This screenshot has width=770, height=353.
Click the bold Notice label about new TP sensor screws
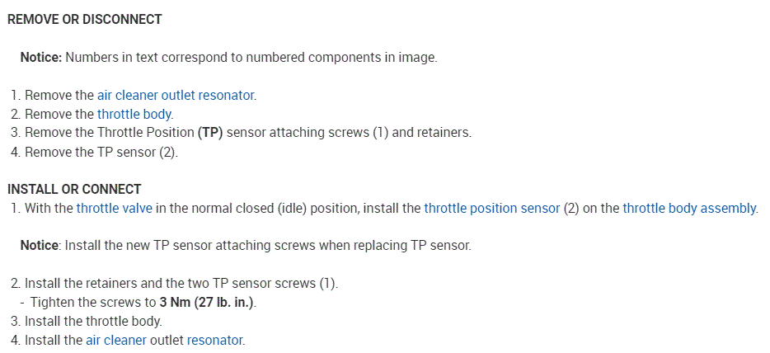tap(41, 246)
